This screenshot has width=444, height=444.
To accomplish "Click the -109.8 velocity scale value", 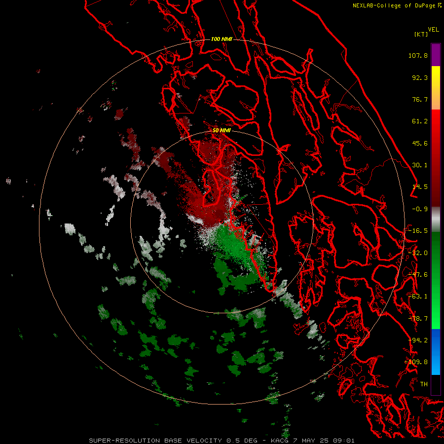I will tap(416, 362).
